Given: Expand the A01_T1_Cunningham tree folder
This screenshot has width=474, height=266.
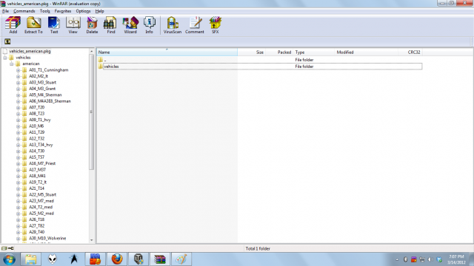Looking at the screenshot, I should click(18, 70).
